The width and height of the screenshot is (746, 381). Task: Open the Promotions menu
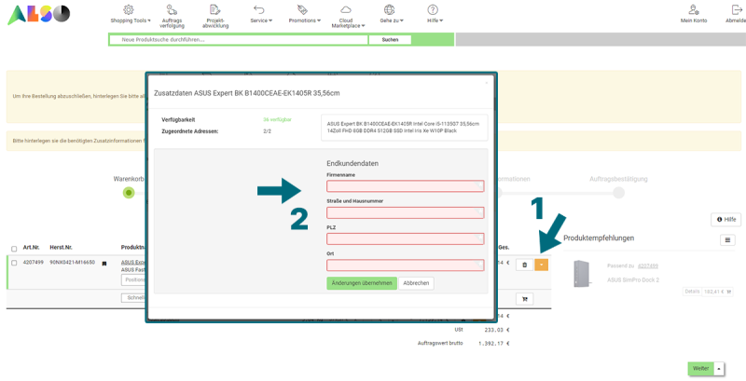(304, 20)
